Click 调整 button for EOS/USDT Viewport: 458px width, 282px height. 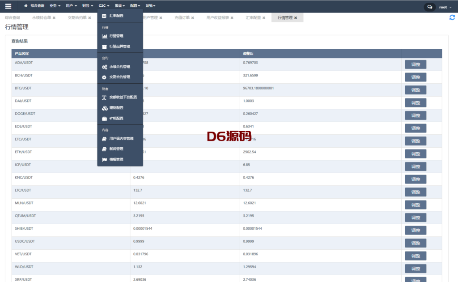[416, 128]
